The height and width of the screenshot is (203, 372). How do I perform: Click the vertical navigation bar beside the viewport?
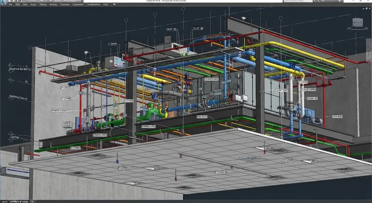click(369, 50)
